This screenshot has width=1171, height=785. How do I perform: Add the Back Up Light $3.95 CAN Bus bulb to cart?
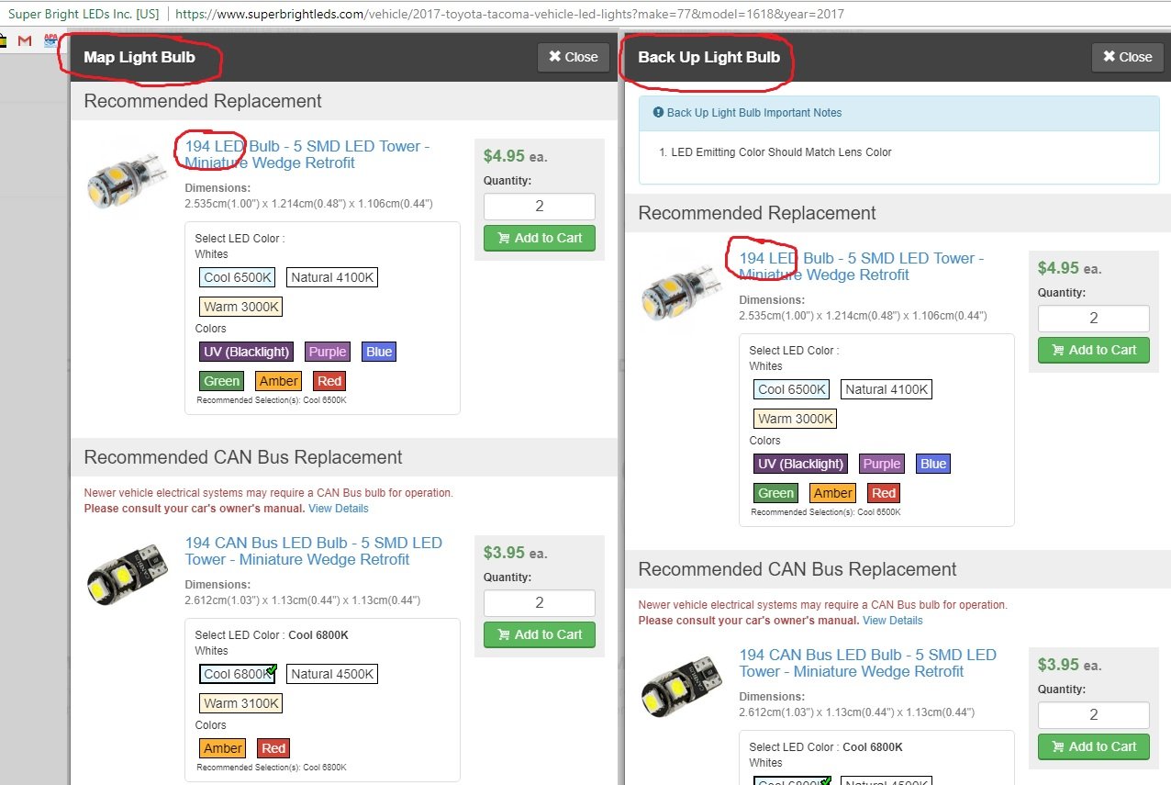[x=1094, y=746]
